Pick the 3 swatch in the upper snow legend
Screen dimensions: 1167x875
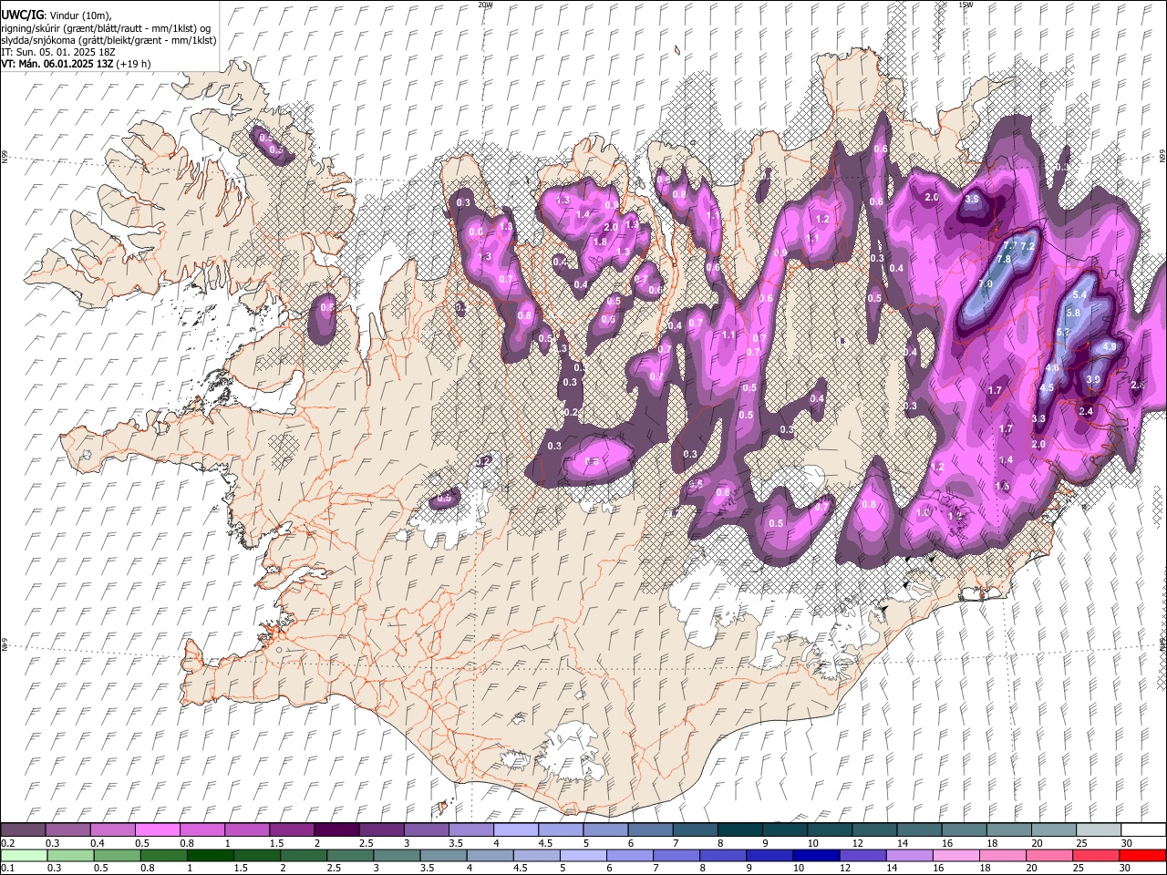427,829
